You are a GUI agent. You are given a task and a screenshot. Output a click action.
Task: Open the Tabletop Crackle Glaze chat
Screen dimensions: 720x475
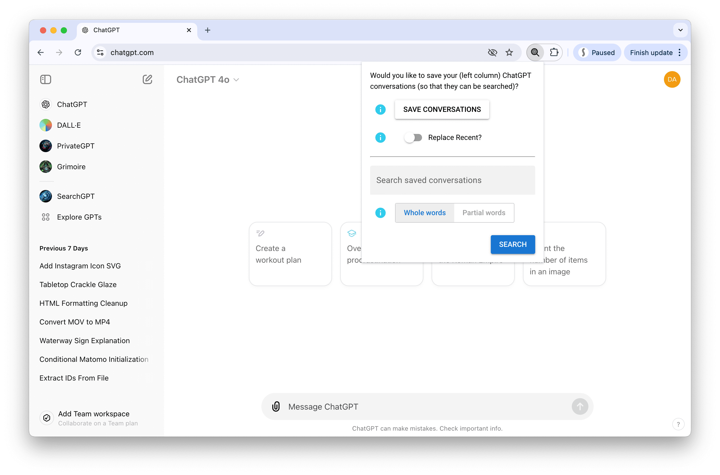tap(78, 285)
